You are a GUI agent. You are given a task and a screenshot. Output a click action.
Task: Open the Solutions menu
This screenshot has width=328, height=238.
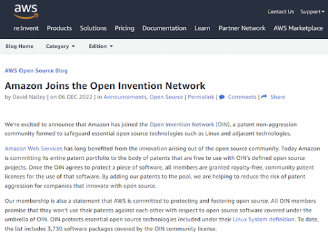coord(94,28)
